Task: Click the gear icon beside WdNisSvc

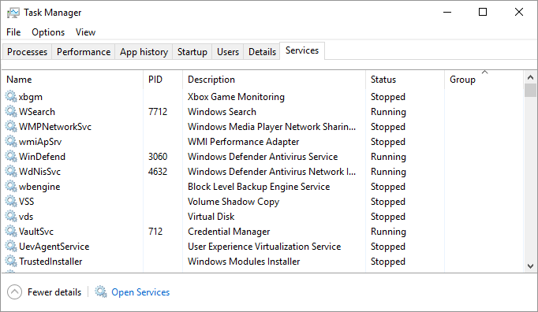Action: 11,172
